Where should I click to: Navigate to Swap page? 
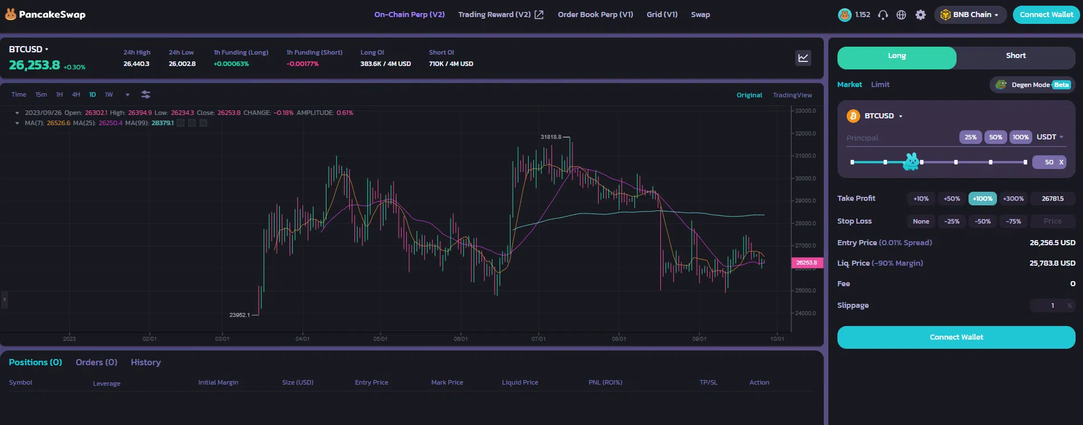click(700, 15)
